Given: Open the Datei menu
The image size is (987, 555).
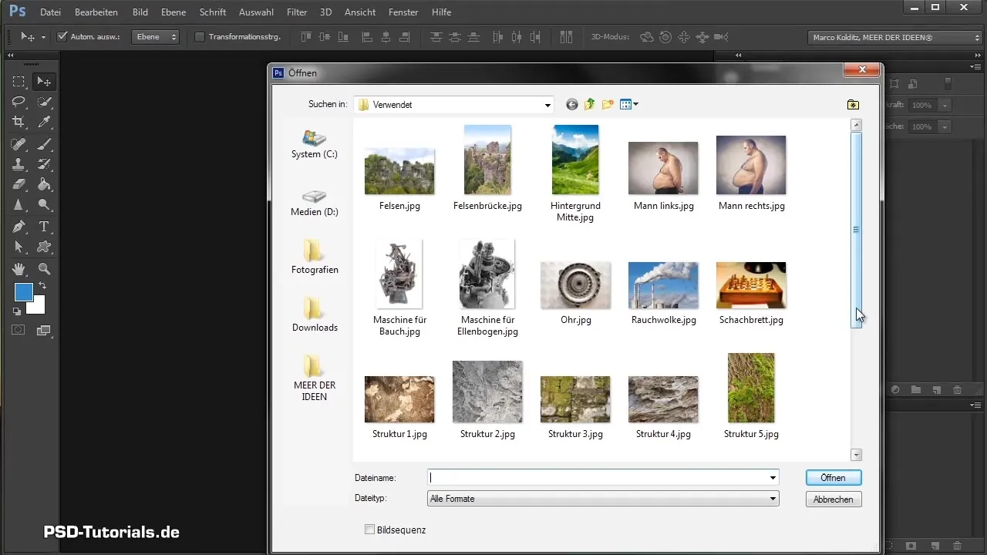Looking at the screenshot, I should click(50, 12).
